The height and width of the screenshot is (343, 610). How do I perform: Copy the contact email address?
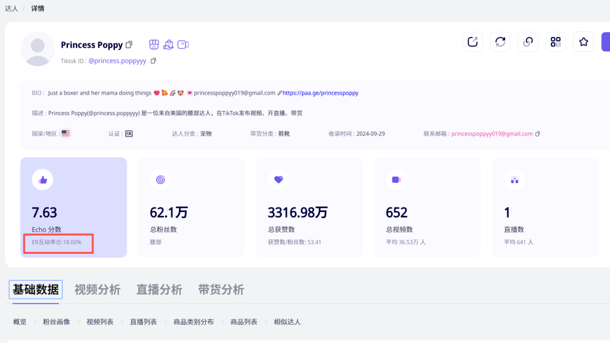538,134
